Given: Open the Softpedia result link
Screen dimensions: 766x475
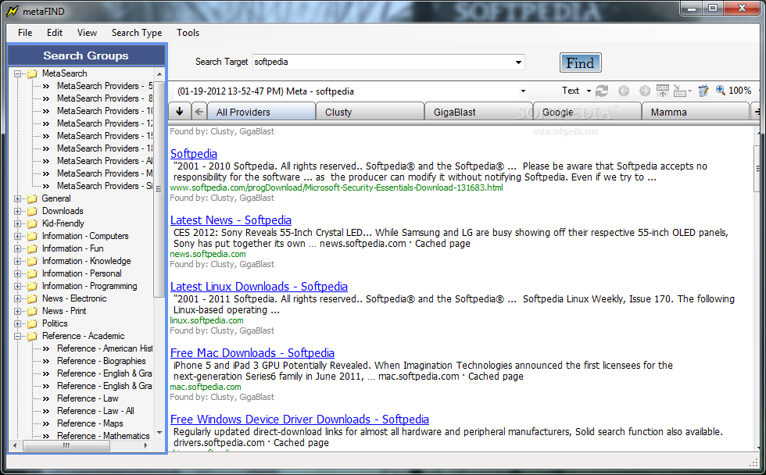Looking at the screenshot, I should point(194,154).
